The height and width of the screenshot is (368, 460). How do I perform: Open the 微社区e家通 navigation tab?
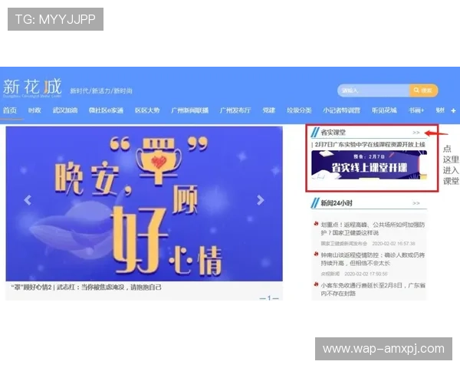[x=106, y=110]
